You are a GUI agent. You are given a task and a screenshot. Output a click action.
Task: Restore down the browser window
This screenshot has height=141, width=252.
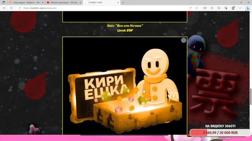coord(241,2)
